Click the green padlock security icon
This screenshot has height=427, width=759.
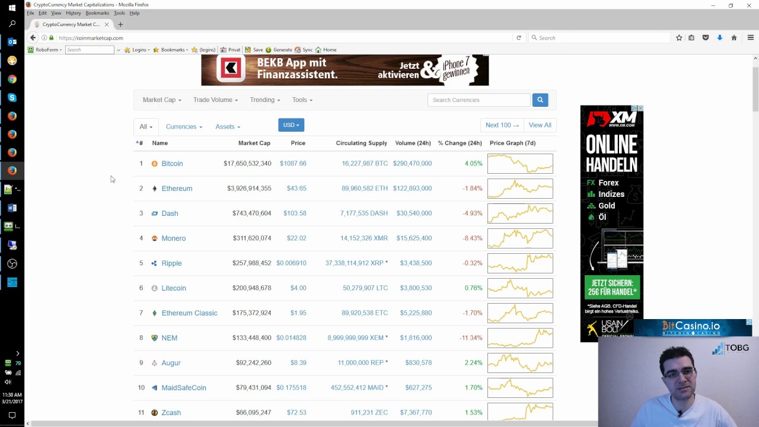(x=51, y=38)
